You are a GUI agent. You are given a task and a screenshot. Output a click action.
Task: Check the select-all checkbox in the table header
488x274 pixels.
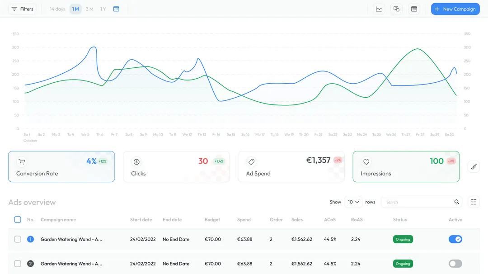coord(18,219)
